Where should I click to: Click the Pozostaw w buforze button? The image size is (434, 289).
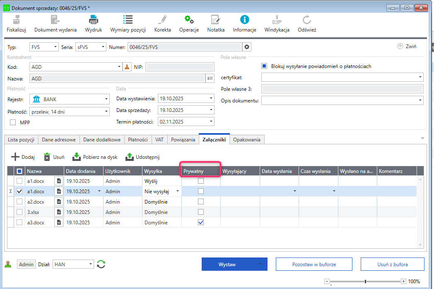(x=314, y=264)
